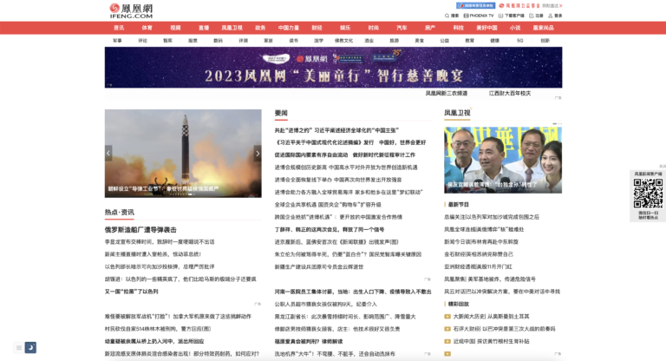
Task: Open headline 幼童疑被亲属从桥上扔入河中
Action: 154,341
